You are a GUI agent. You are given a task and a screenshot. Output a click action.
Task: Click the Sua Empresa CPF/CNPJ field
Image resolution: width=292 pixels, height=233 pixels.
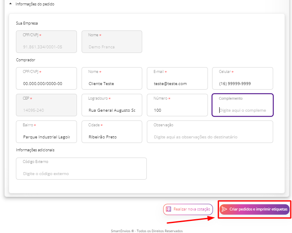[x=46, y=42]
